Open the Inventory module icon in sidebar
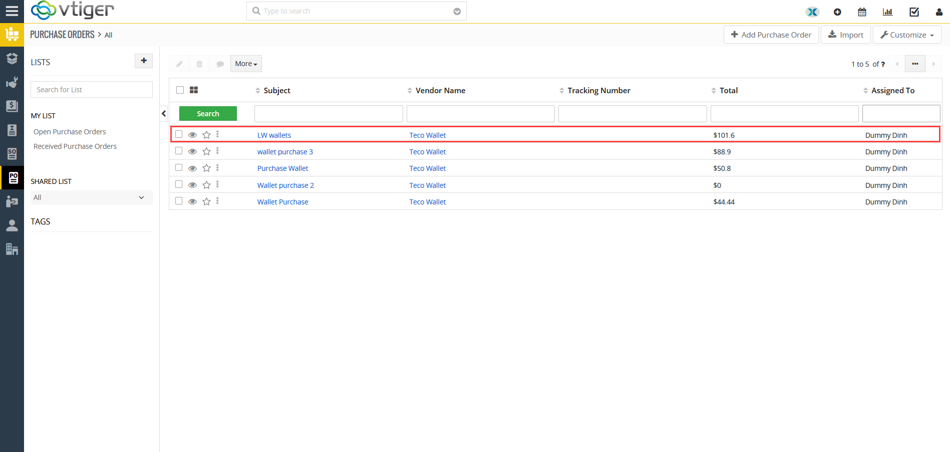950x452 pixels. tap(12, 35)
